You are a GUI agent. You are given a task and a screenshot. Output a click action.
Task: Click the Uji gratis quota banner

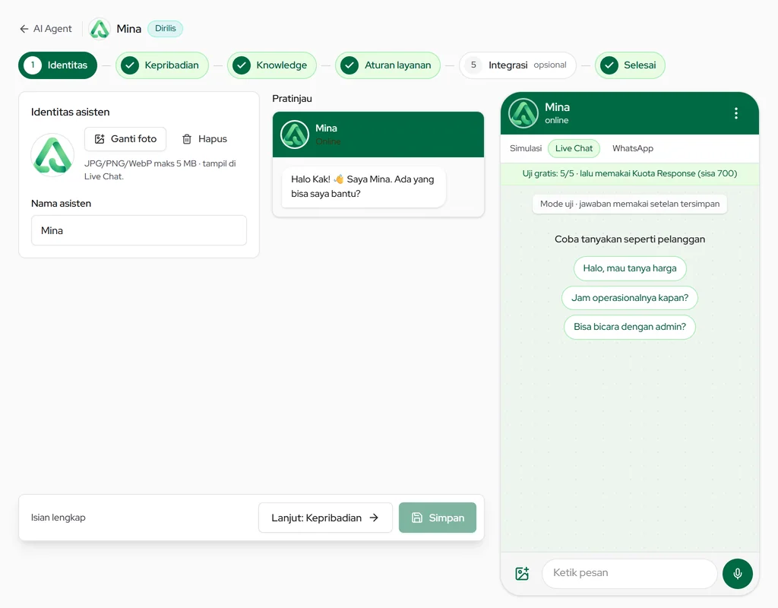coord(630,174)
